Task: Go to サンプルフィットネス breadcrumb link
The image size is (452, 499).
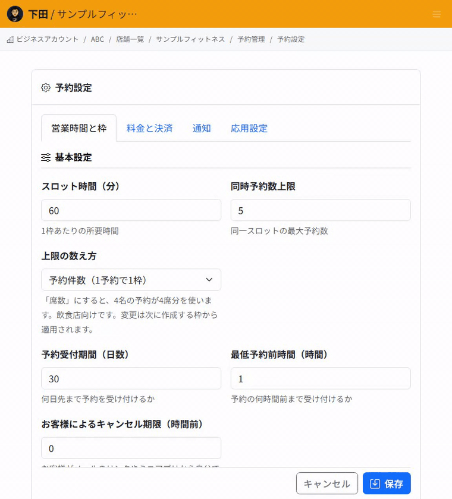Action: (190, 39)
